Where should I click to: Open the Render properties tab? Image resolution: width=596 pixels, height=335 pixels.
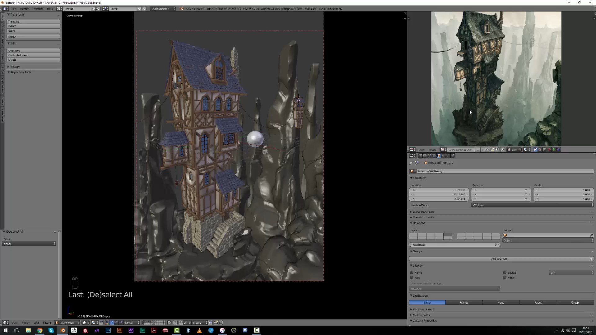coord(420,156)
